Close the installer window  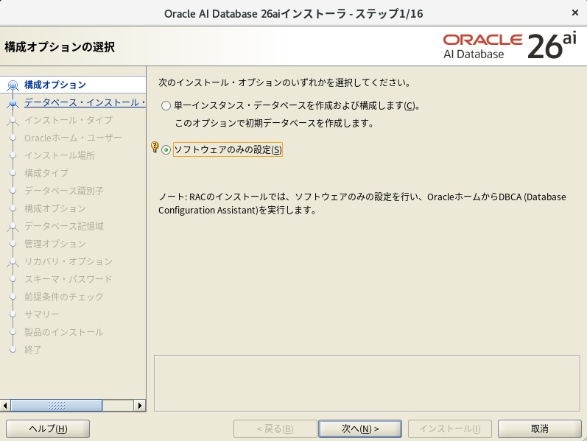[x=575, y=13]
